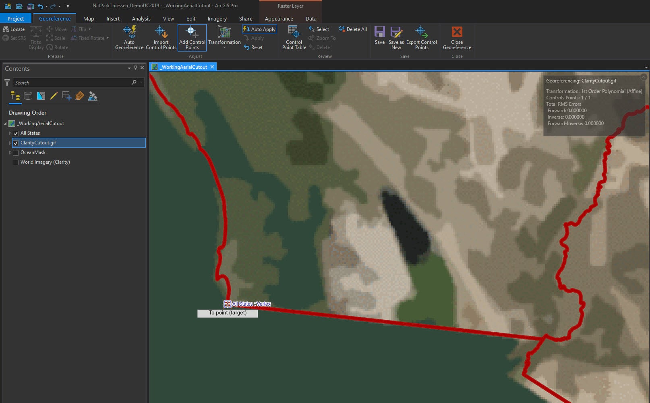Pin the Contents pane with the pushpin
This screenshot has height=403, width=650.
click(135, 68)
